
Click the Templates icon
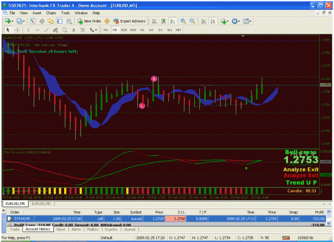click(x=246, y=21)
